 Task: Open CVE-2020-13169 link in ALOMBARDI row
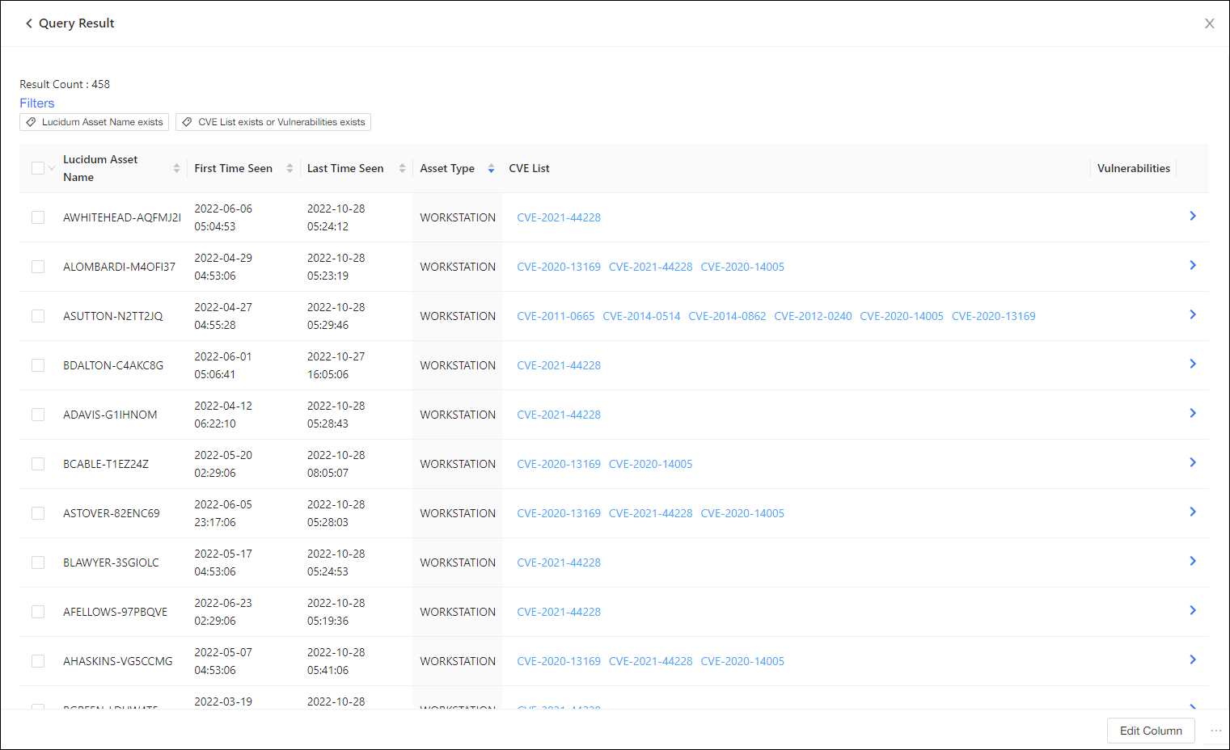(x=559, y=267)
